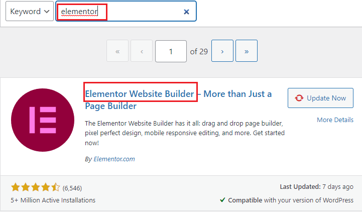
Task: Click the current page number field
Action: click(171, 51)
